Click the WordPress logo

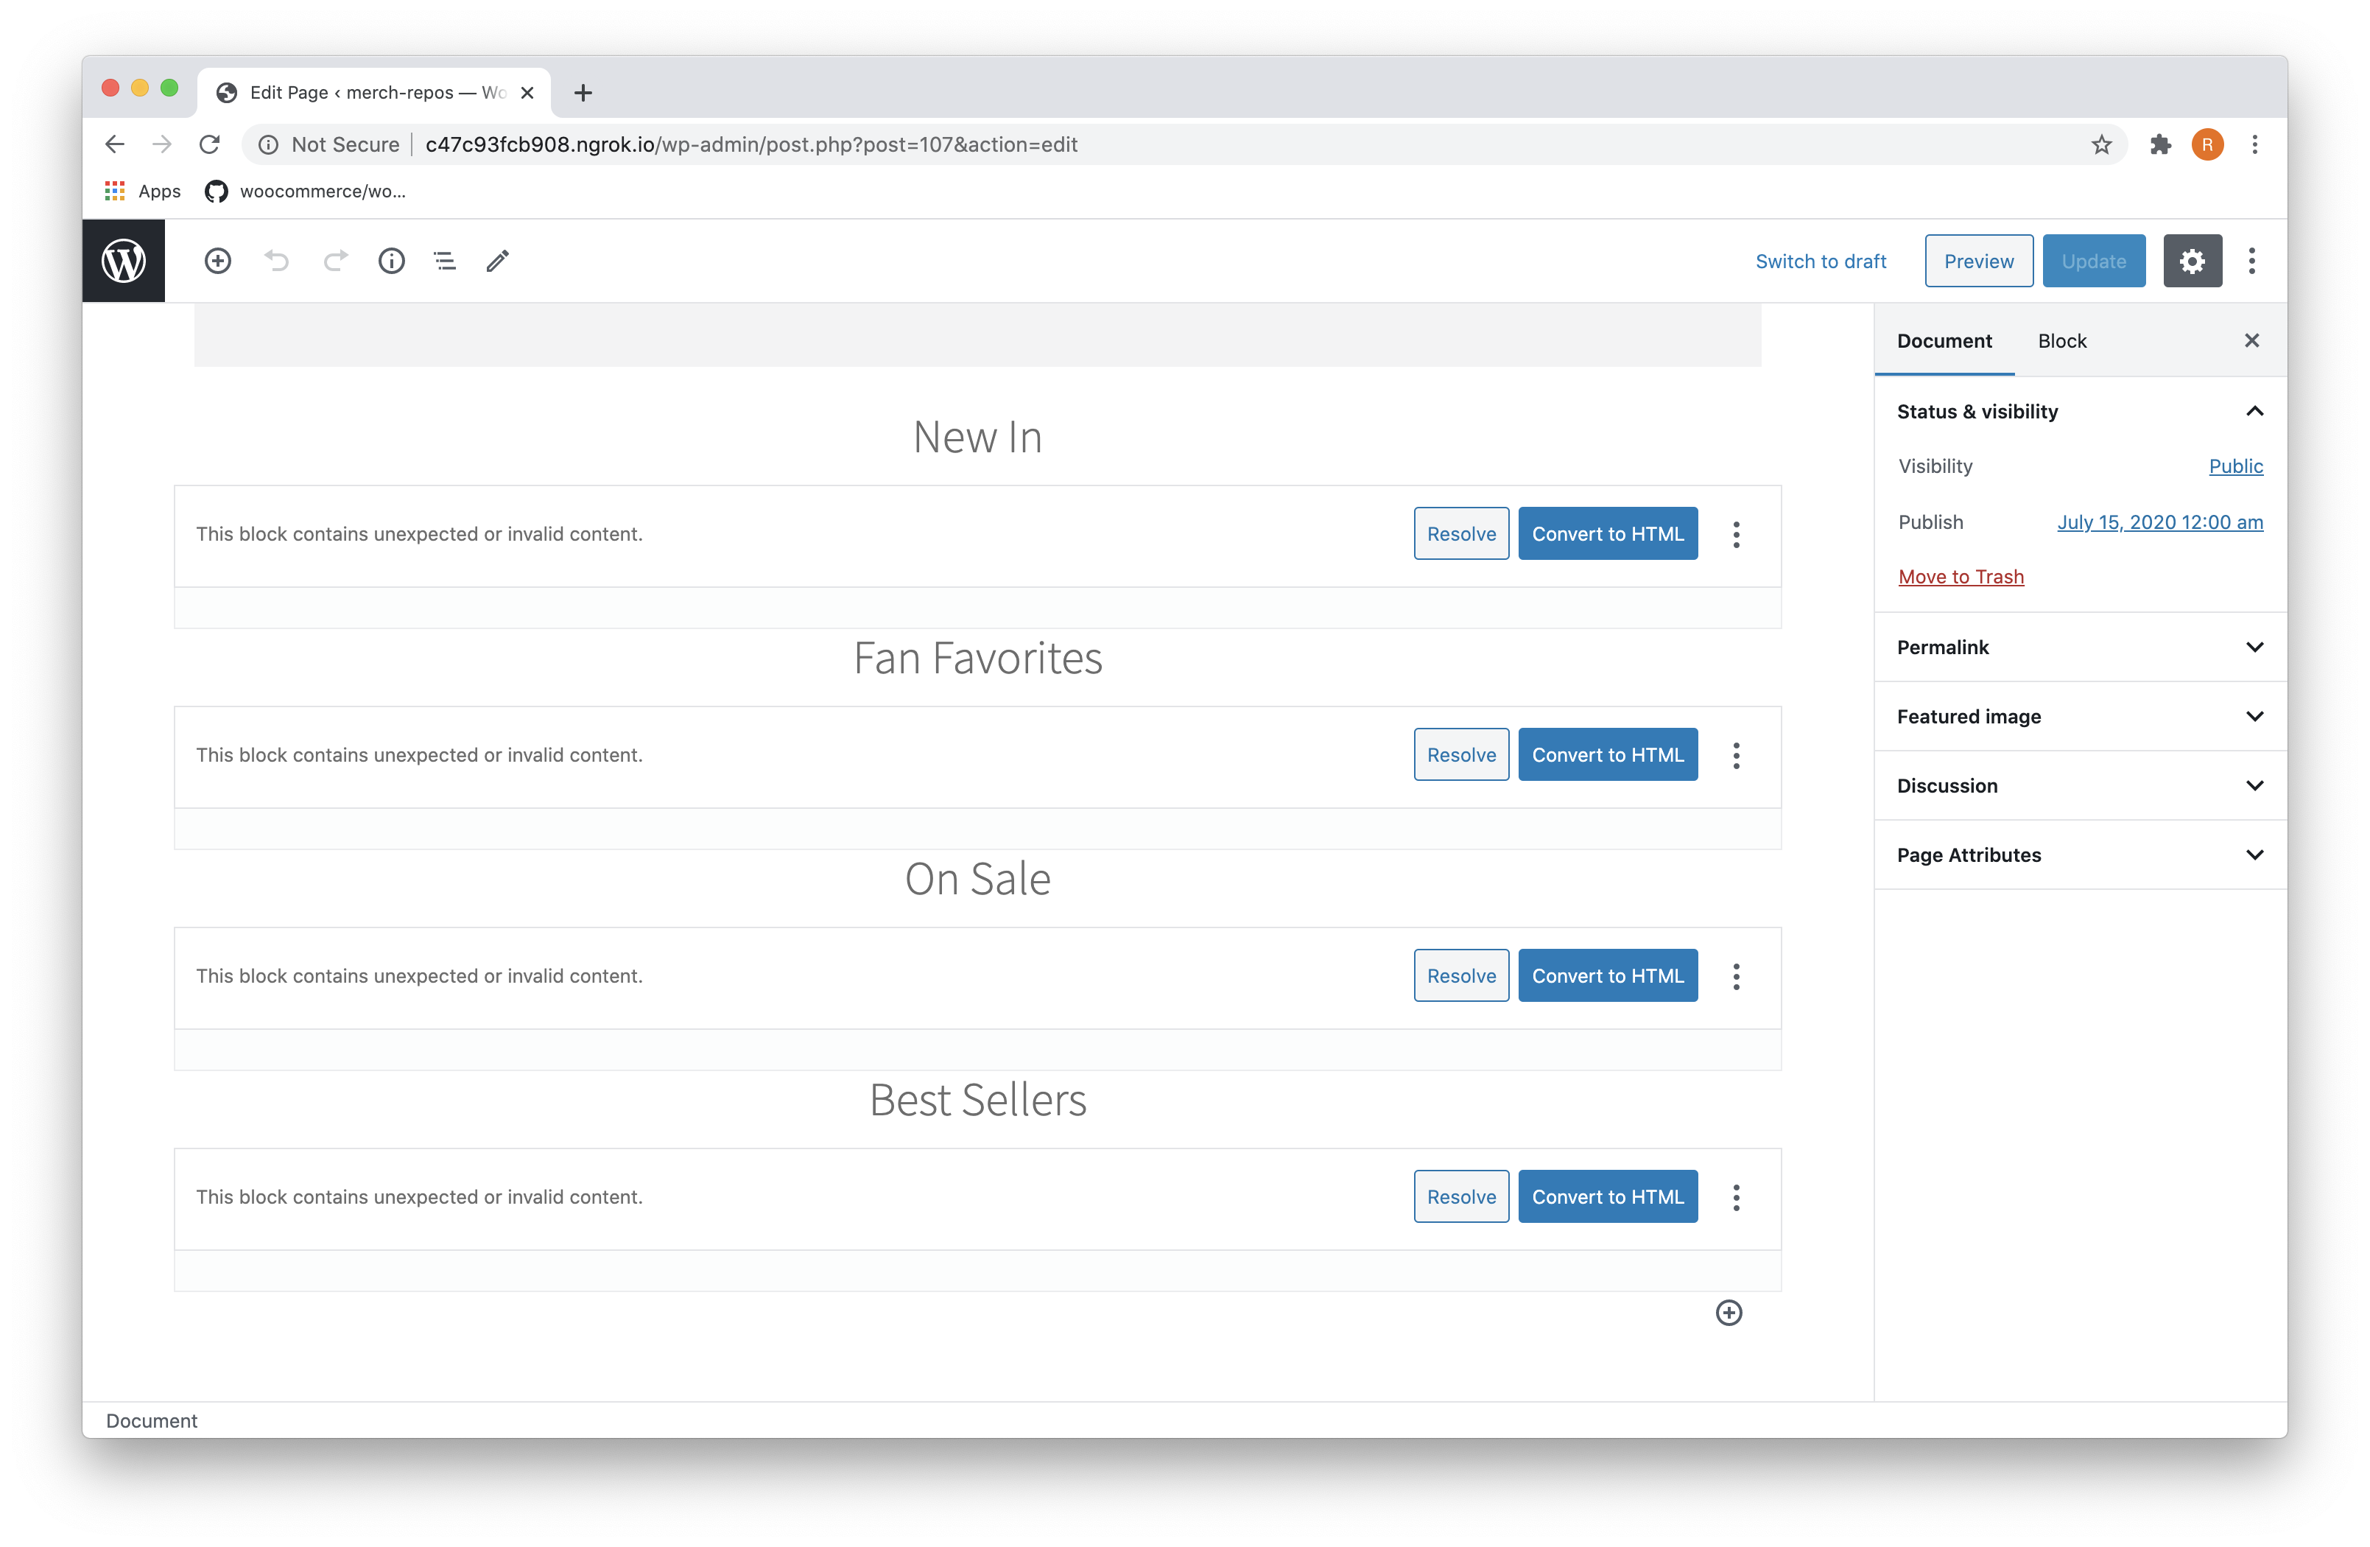[124, 260]
